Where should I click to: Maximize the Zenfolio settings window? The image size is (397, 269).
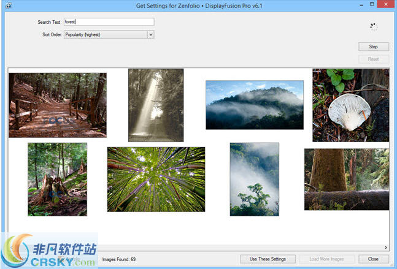pyautogui.click(x=372, y=4)
